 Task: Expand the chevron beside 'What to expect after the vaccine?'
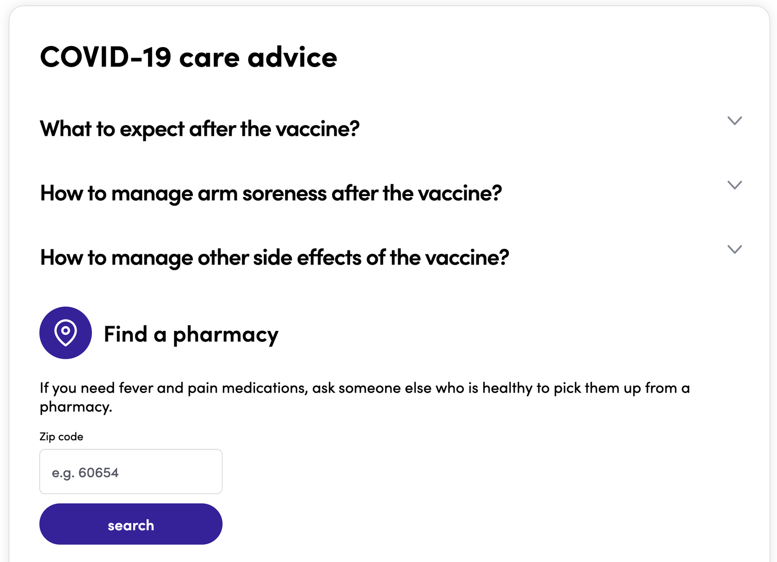coord(735,120)
